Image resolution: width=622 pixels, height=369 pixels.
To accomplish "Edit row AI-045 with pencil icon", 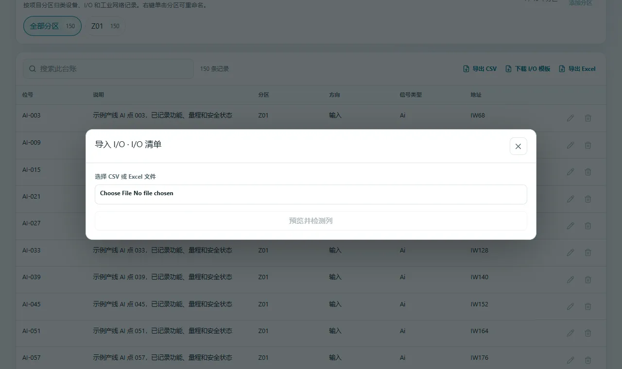I will [x=570, y=306].
